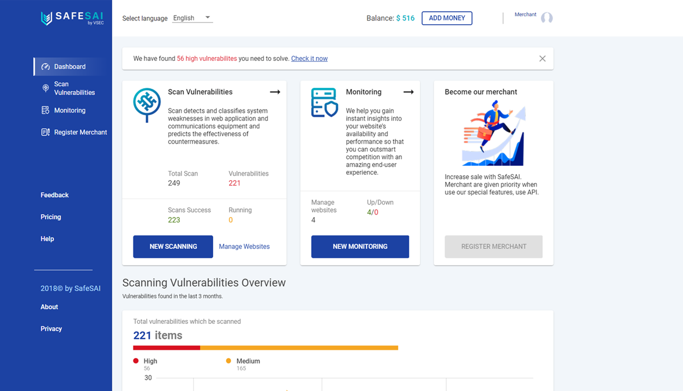Click the Vulnerabilities count 221

point(234,183)
